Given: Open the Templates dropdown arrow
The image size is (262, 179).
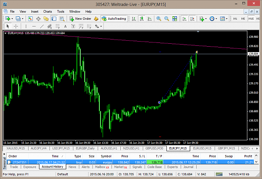Looking at the screenshot, I should [x=227, y=19].
